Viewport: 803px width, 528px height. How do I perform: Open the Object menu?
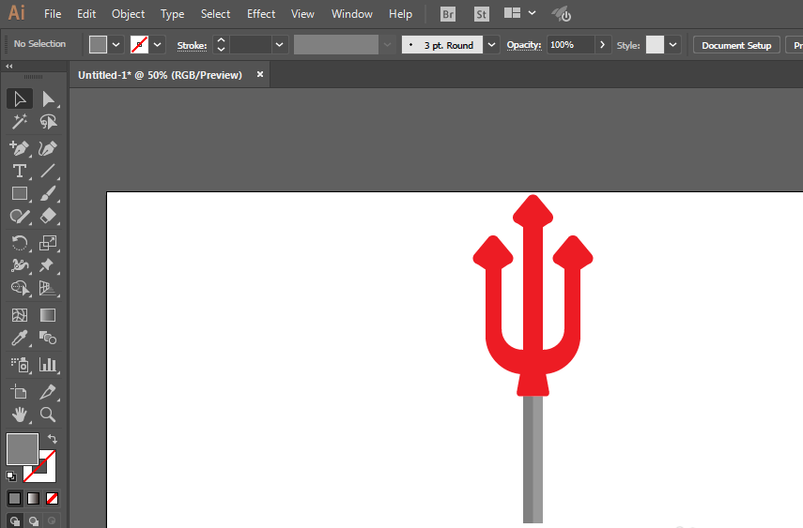(x=128, y=14)
